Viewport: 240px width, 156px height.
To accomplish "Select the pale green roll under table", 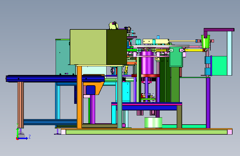I will coord(153,122).
